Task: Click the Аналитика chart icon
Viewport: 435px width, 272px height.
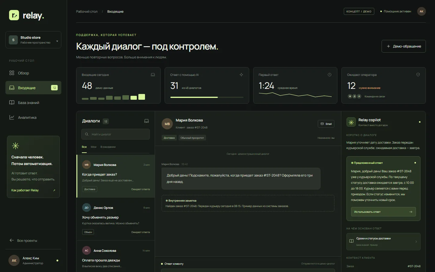Action: pyautogui.click(x=12, y=117)
